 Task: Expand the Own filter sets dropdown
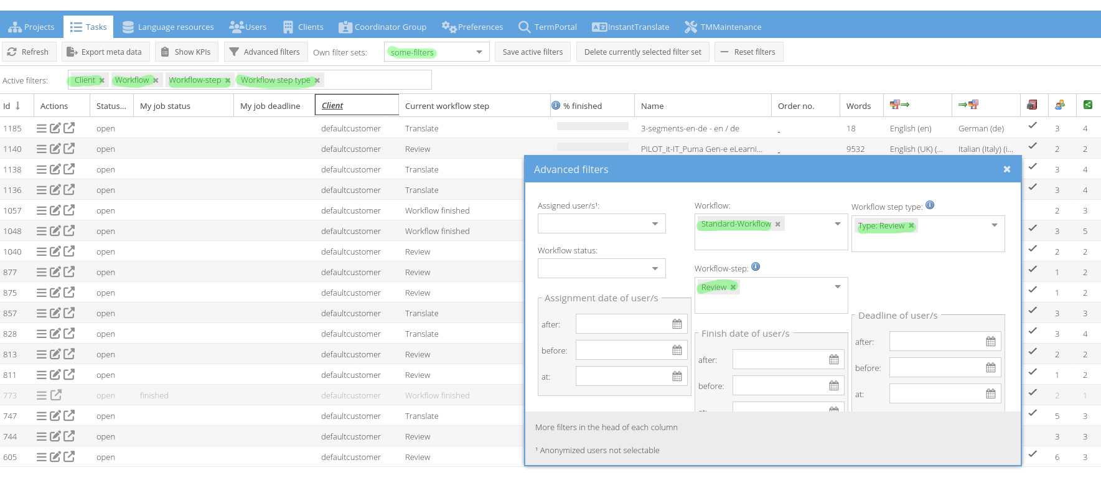479,52
